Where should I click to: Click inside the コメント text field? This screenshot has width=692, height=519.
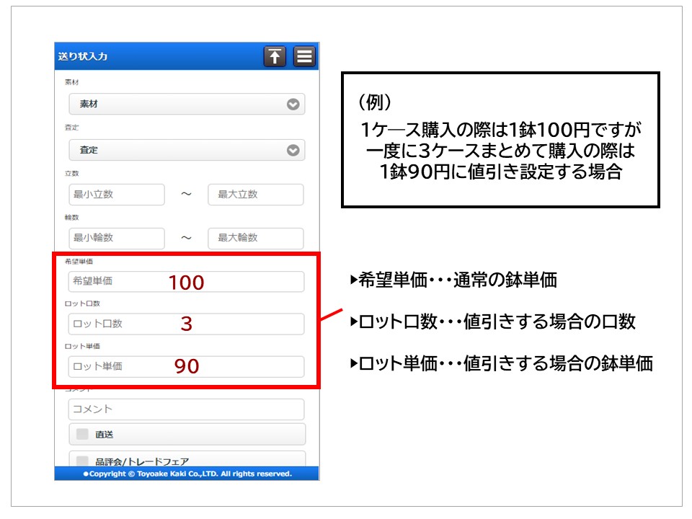point(187,409)
